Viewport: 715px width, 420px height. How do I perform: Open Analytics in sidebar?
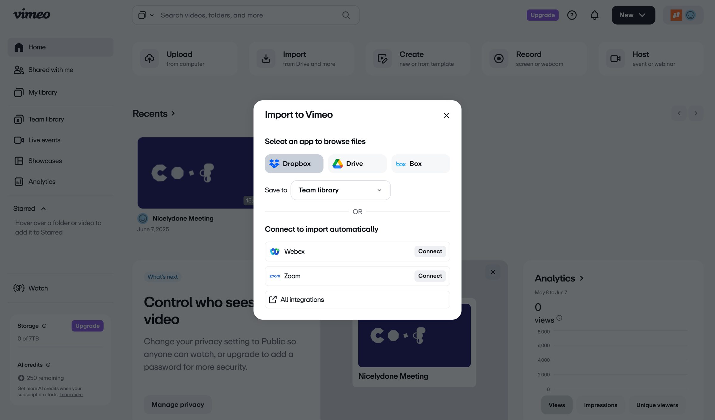click(60, 181)
